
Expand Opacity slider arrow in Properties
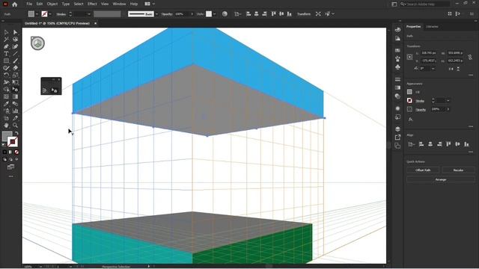[x=448, y=109]
